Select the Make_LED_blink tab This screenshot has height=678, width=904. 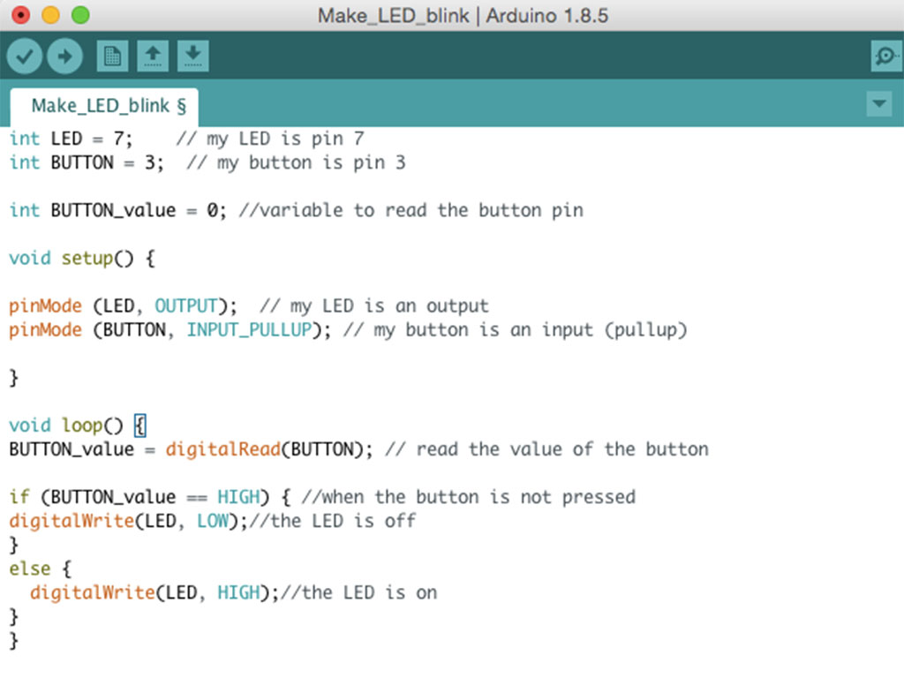pyautogui.click(x=108, y=106)
